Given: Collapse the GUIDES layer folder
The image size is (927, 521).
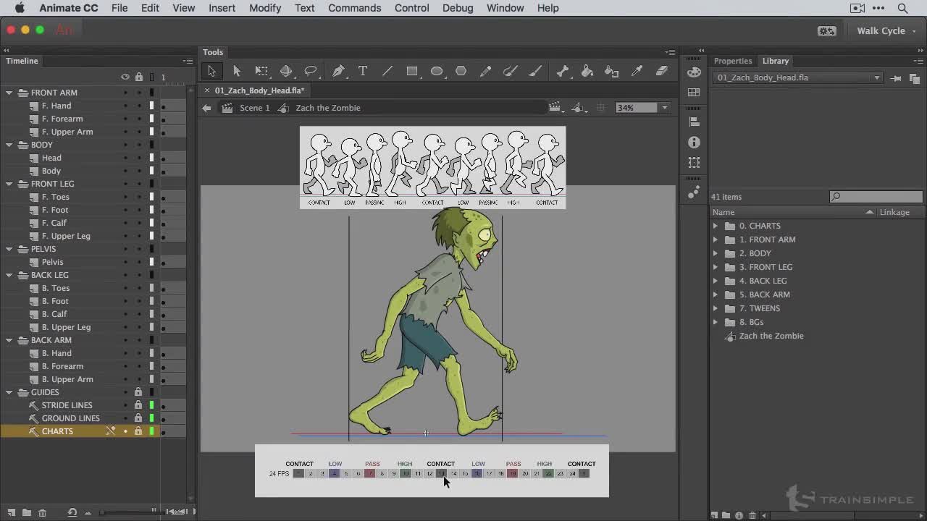Looking at the screenshot, I should point(9,392).
